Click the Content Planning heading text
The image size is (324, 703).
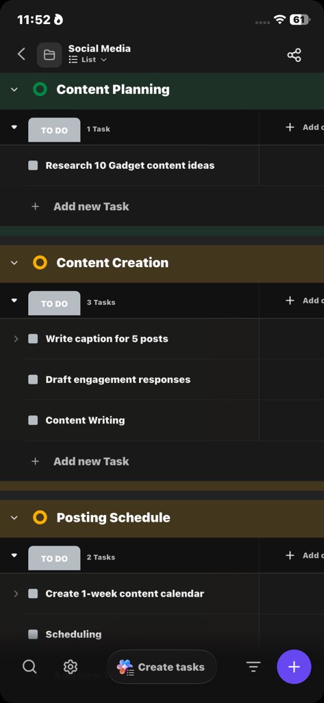[113, 89]
